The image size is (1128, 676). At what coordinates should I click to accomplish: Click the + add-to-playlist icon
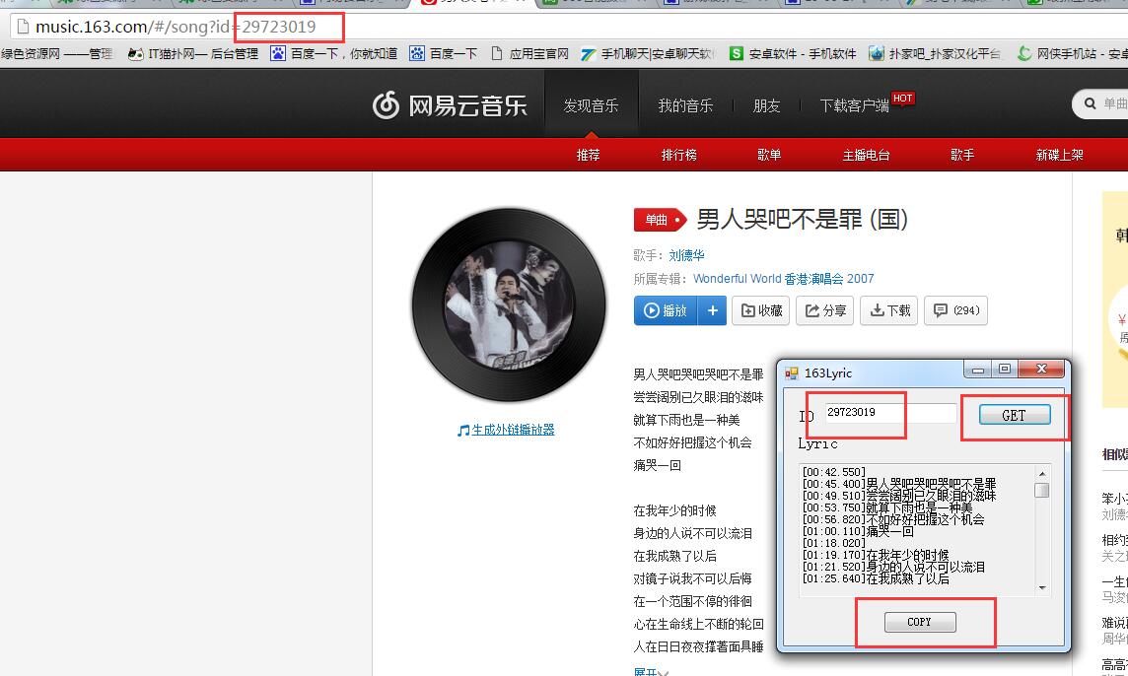click(712, 309)
